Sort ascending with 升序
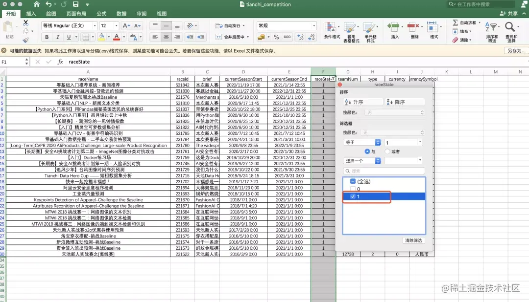Image resolution: width=529 pixels, height=302 pixels. pos(362,102)
